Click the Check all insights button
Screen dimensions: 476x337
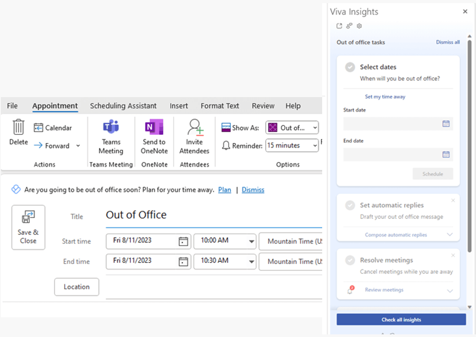(401, 320)
